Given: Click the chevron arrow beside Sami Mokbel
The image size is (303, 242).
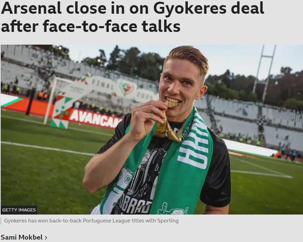Looking at the screenshot, I should coord(46,238).
